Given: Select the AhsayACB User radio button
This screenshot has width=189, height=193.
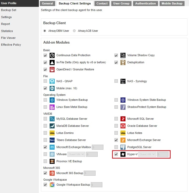Looking at the screenshot, I should click(x=74, y=31).
